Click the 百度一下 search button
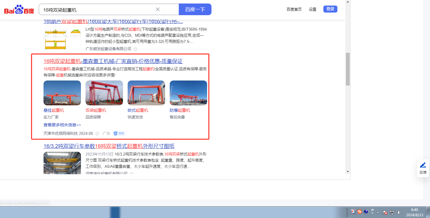This screenshot has width=430, height=218. pyautogui.click(x=195, y=9)
